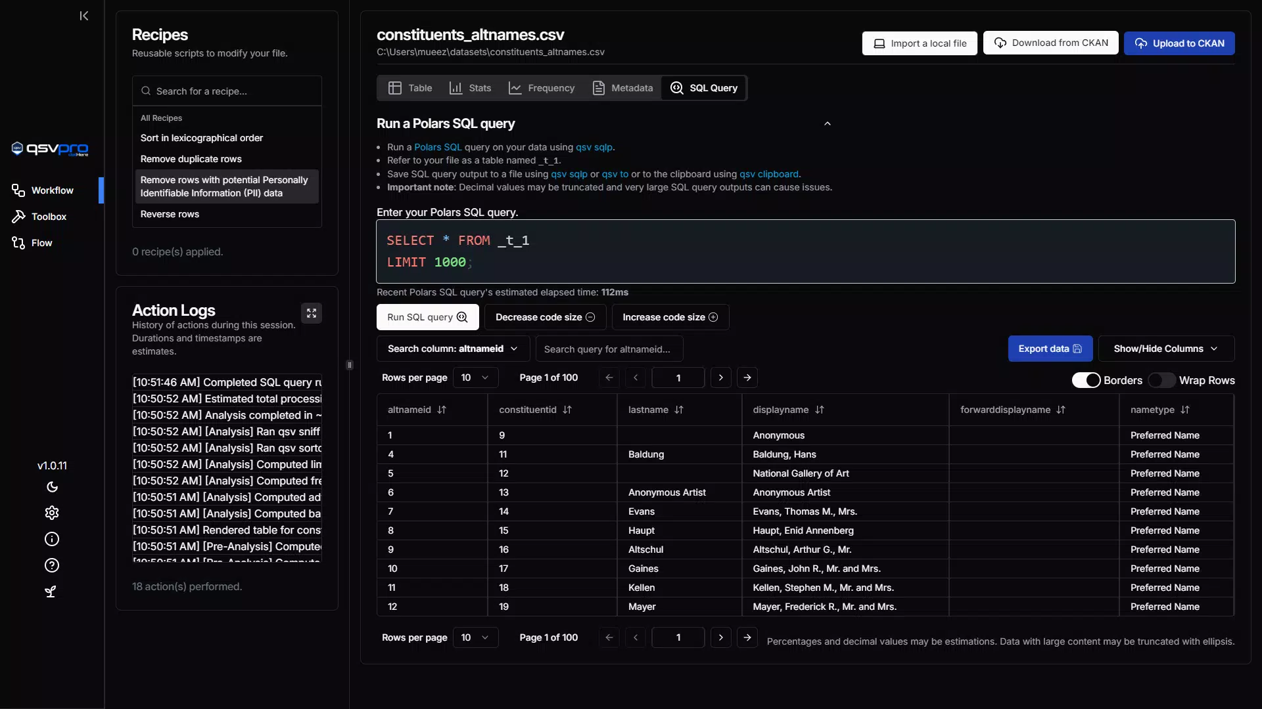Sort by displayname column
Viewport: 1262px width, 709px height.
click(820, 410)
